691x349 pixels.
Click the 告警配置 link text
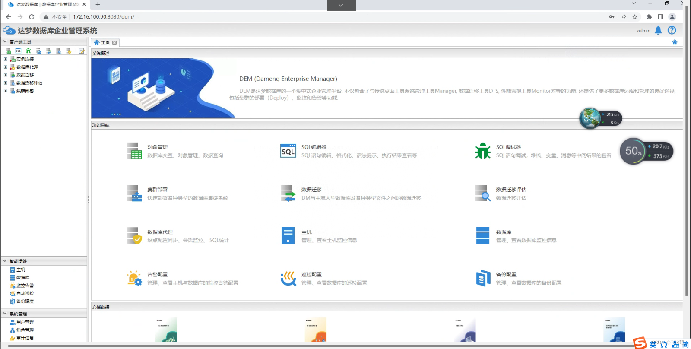157,274
